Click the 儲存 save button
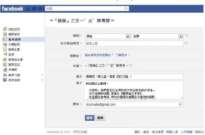 coord(90,118)
